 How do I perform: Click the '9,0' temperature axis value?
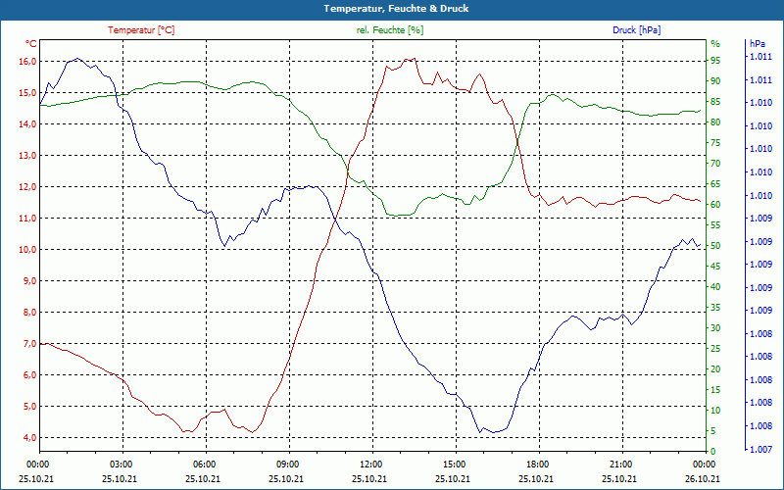(x=29, y=281)
